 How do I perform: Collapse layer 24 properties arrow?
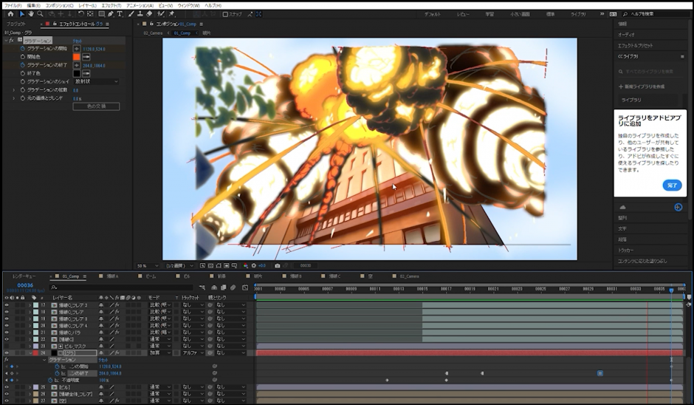[x=30, y=353]
